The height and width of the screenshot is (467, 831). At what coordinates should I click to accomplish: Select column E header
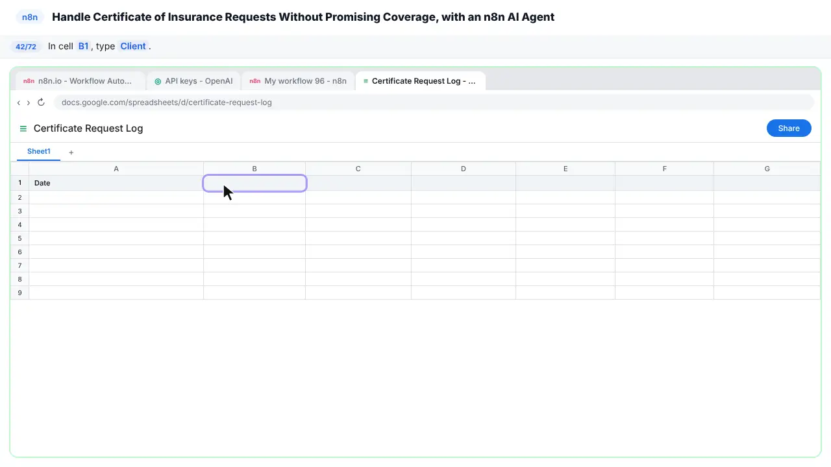tap(565, 169)
